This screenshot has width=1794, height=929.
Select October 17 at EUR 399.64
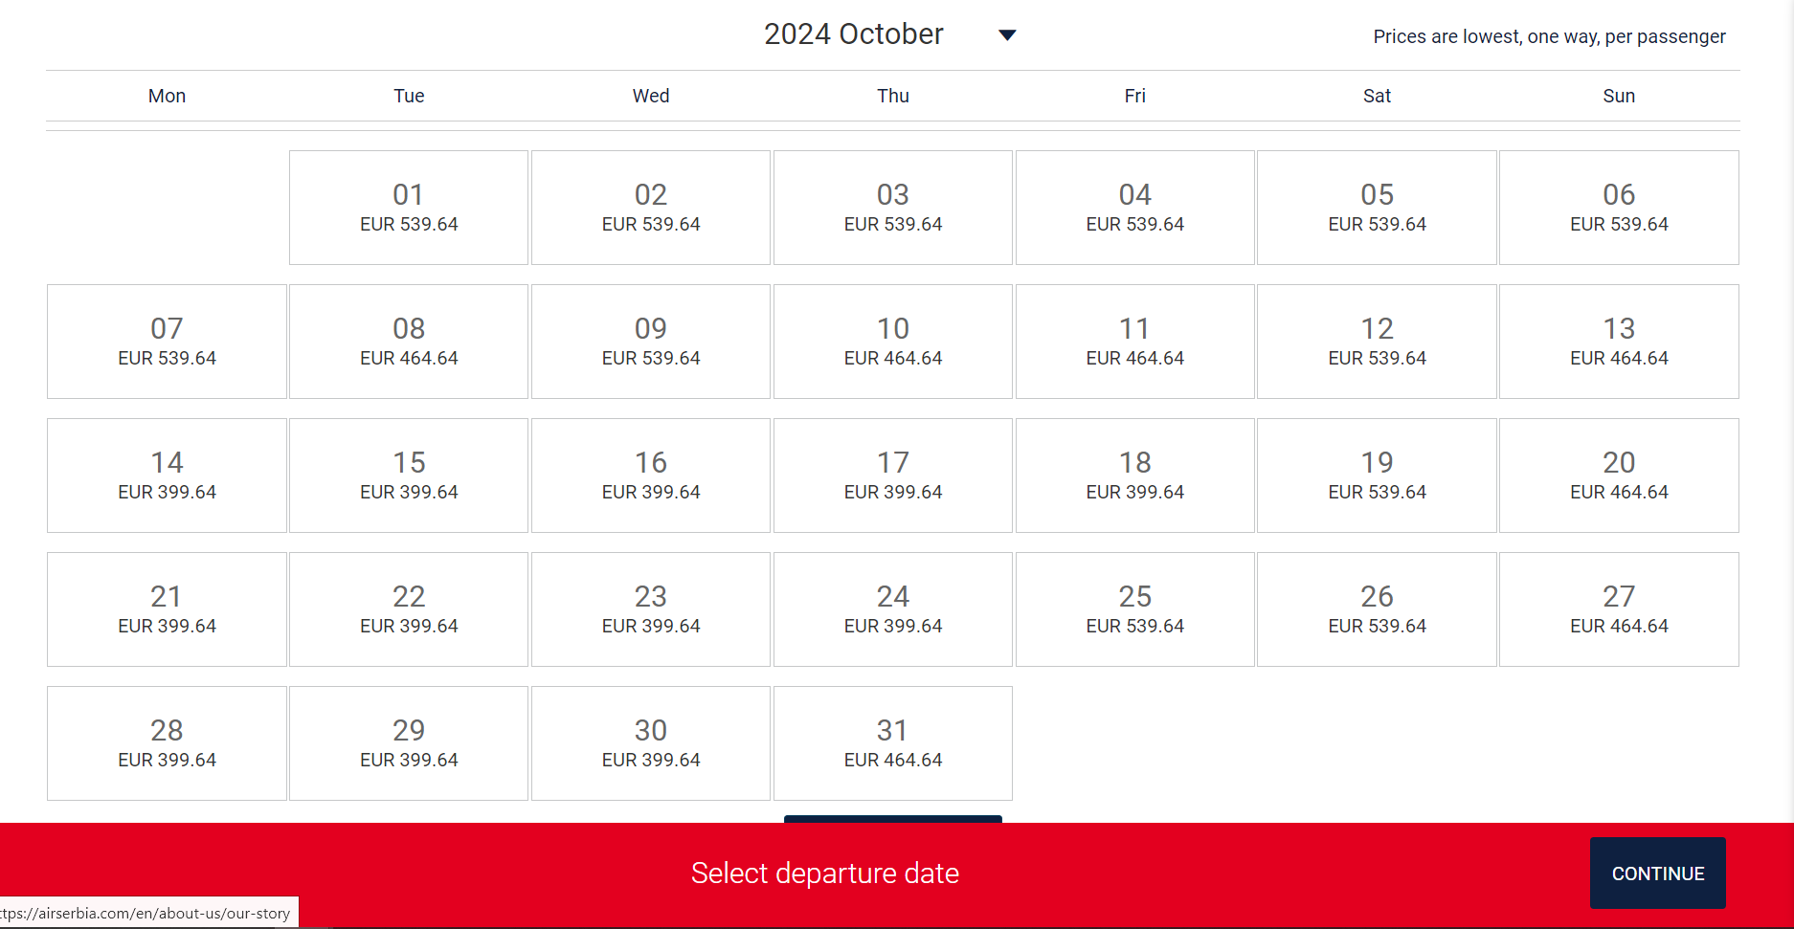tap(893, 476)
